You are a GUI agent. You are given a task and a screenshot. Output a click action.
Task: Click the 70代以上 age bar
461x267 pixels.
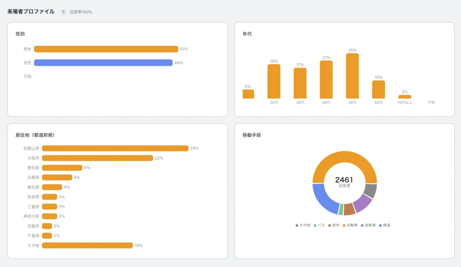405,97
